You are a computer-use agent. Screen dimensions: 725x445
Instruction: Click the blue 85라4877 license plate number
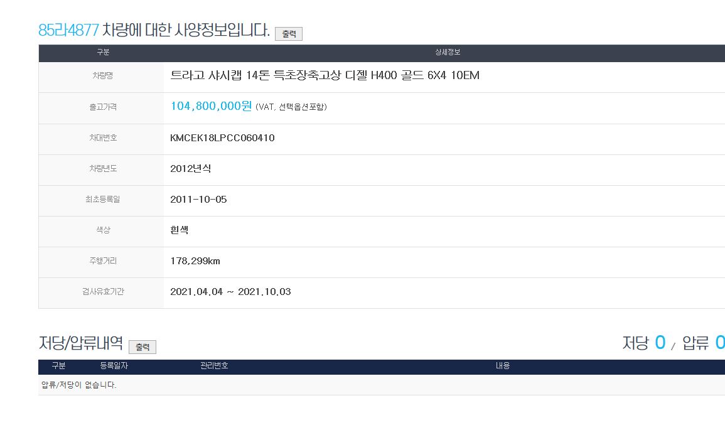[68, 30]
